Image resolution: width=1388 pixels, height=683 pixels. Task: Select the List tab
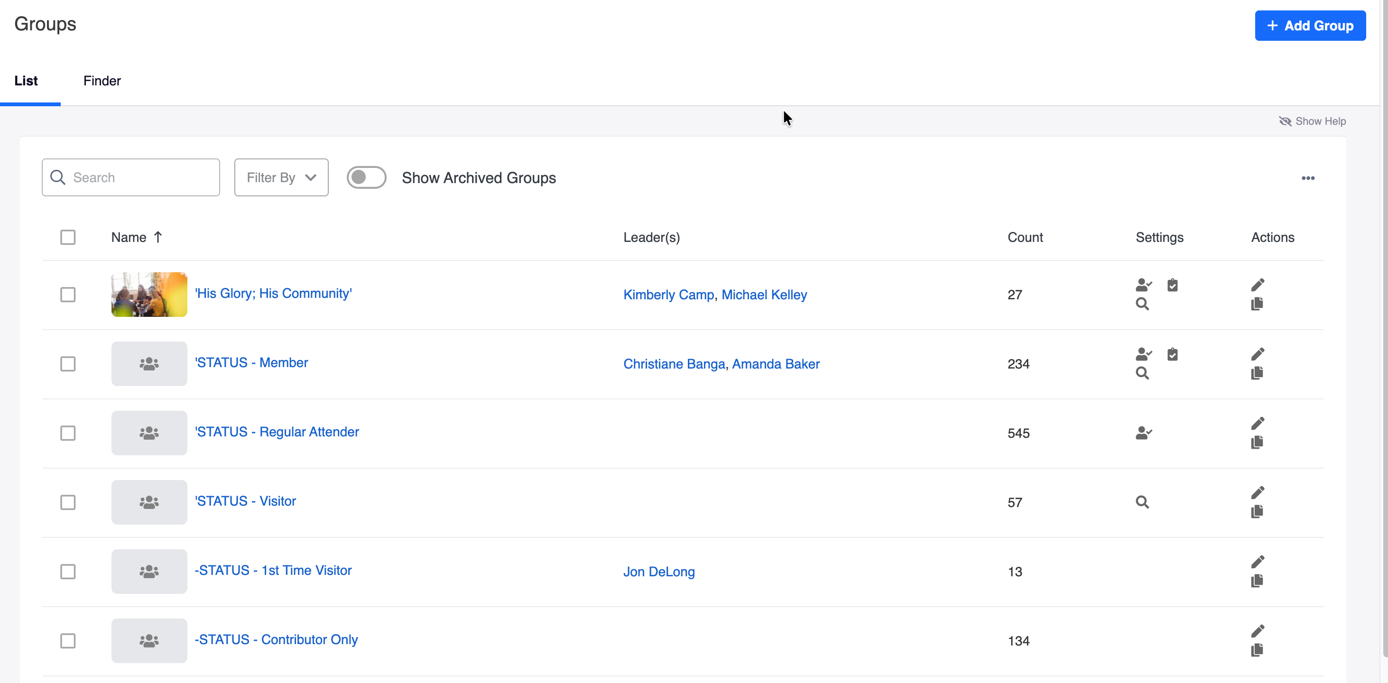(x=26, y=81)
